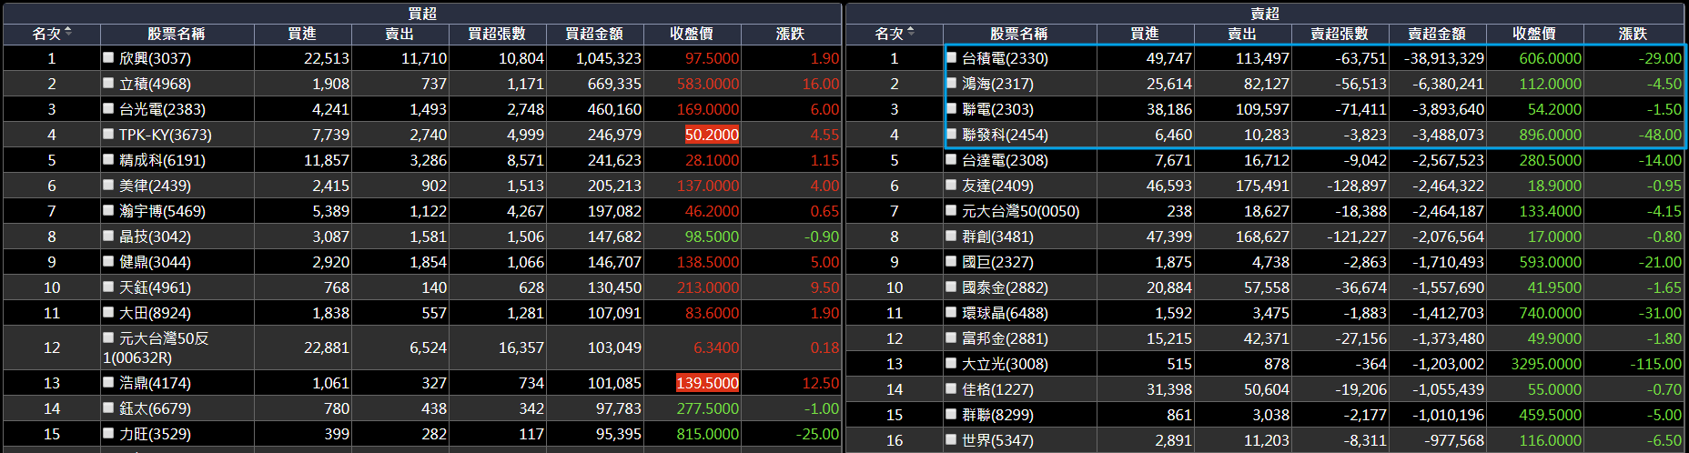Screen dimensions: 1689x453
Task: Click 買超金額 column header
Action: (594, 34)
